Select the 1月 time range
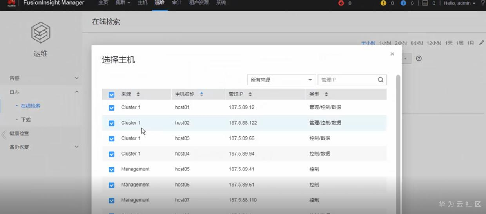The image size is (486, 214). (470, 43)
